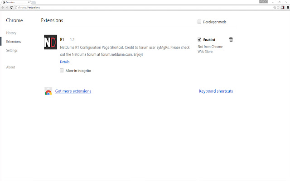This screenshot has height=181, width=290.
Task: Select Extensions in the sidebar
Action: coord(14,41)
